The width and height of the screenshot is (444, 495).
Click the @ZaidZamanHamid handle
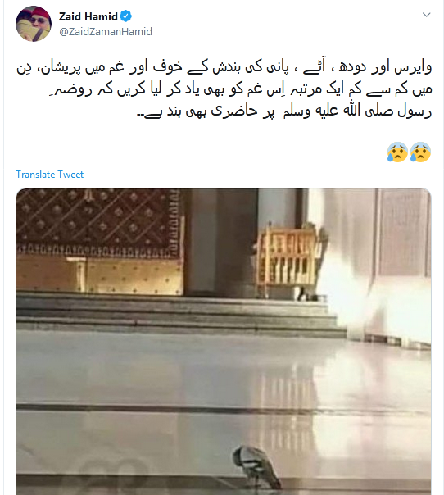tap(106, 32)
